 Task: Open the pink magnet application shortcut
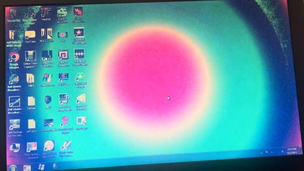coord(65,125)
